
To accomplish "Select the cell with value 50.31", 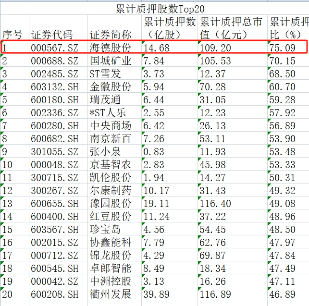I will (288, 177).
